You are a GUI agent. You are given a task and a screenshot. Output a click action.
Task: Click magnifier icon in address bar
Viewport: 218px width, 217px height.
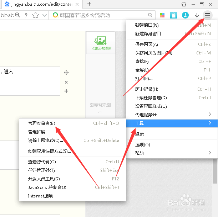coord(17,15)
